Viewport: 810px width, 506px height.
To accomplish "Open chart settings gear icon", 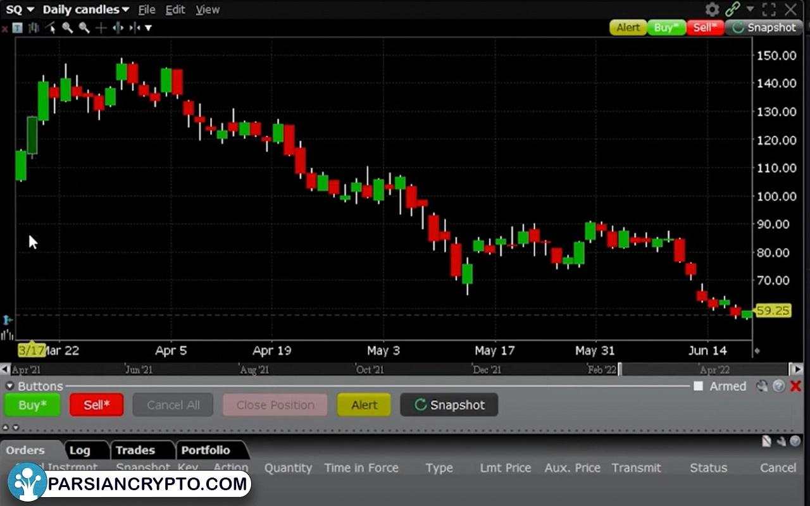I will tap(712, 9).
